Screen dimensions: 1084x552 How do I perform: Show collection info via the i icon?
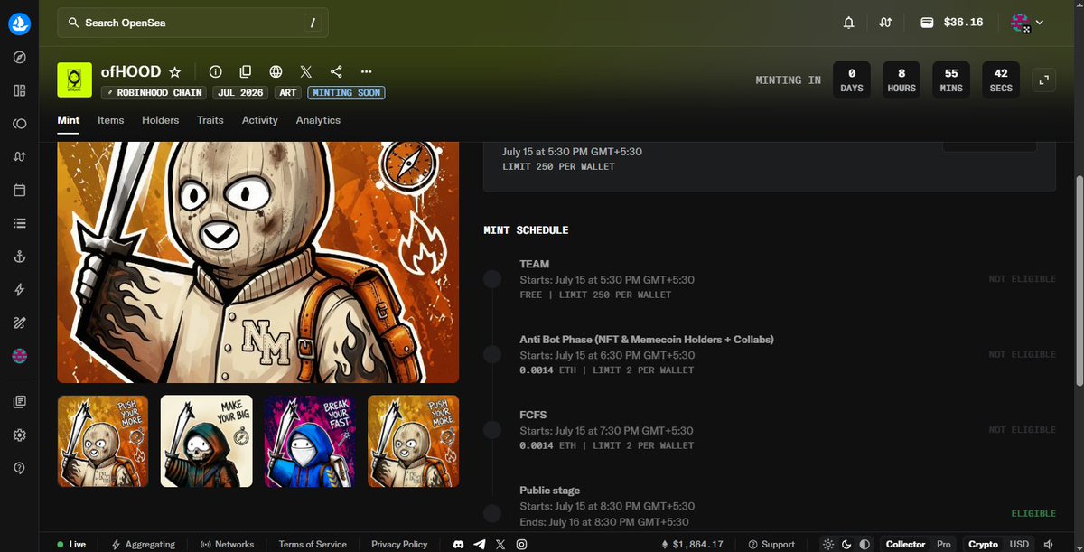(x=215, y=71)
